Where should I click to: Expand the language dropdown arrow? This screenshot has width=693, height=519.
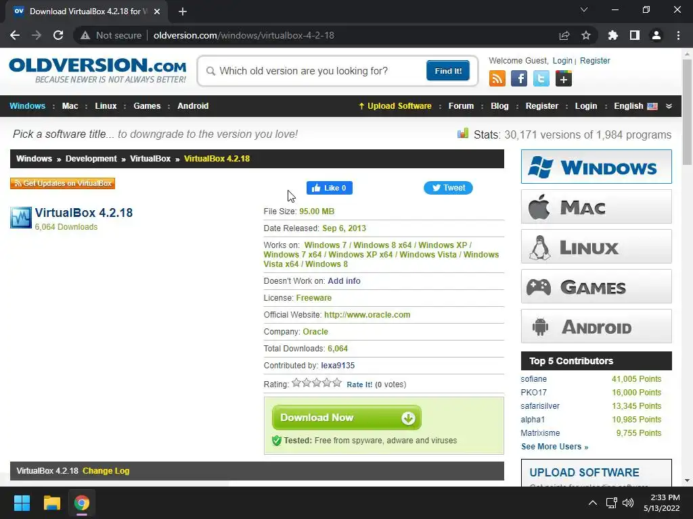[x=669, y=106]
